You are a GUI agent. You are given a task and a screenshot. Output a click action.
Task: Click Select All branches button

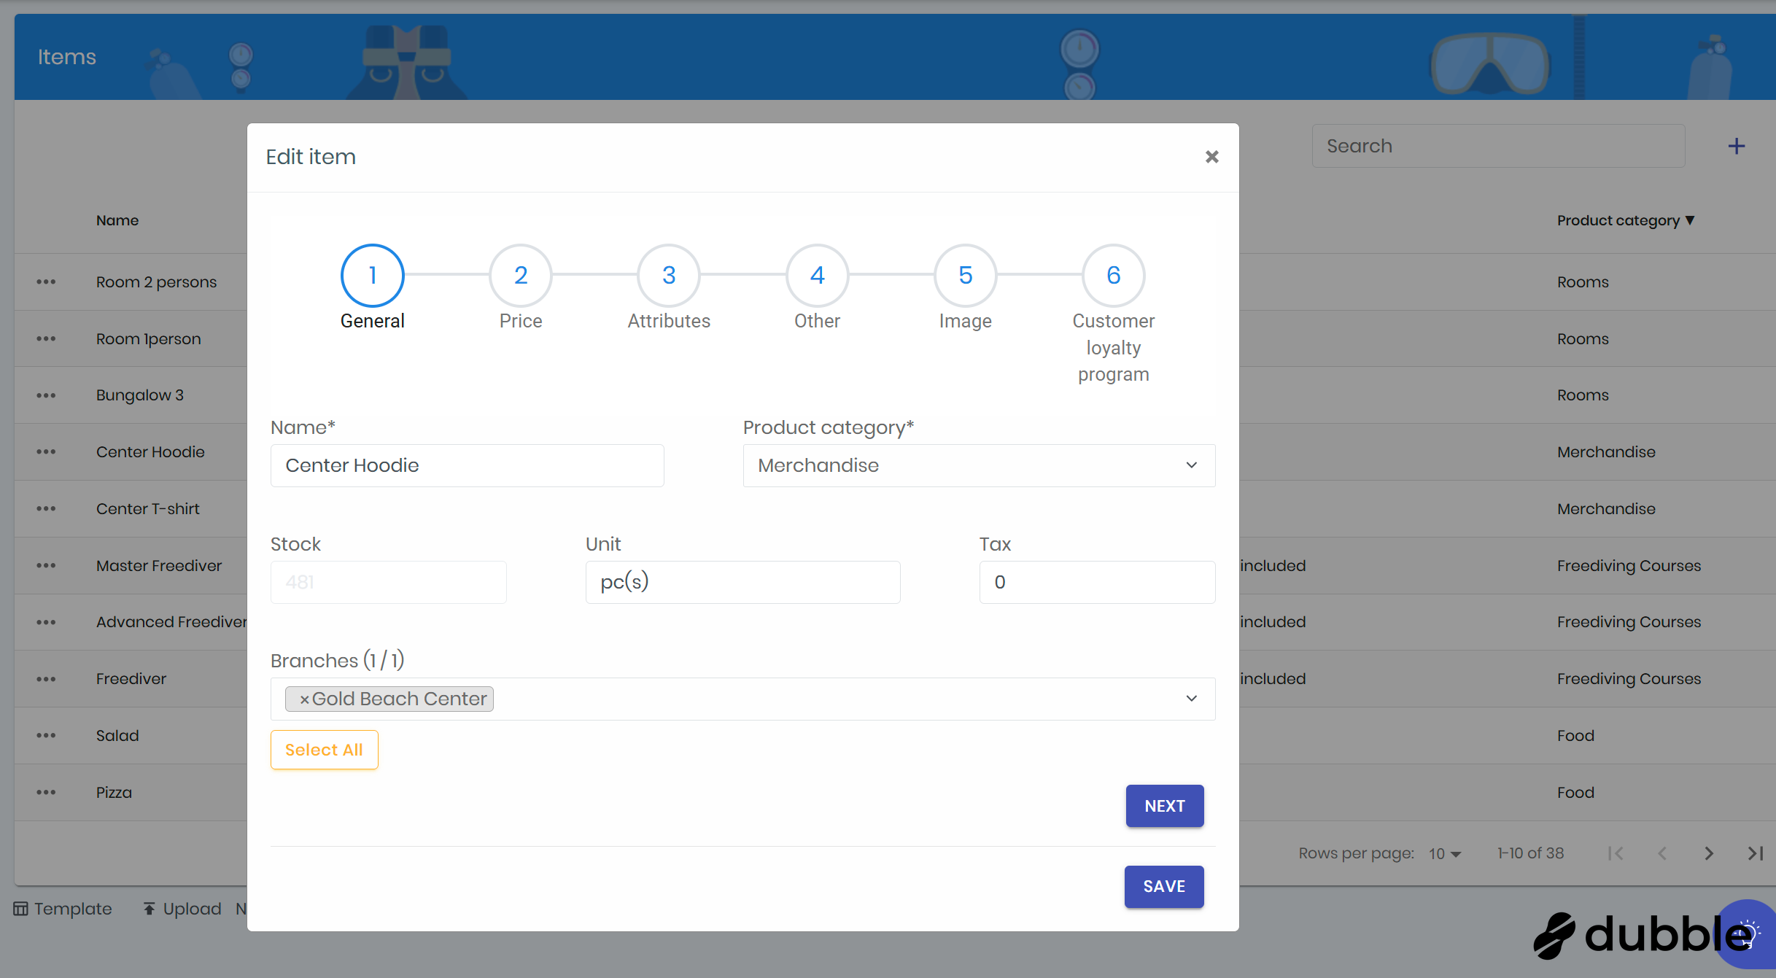[x=324, y=750]
